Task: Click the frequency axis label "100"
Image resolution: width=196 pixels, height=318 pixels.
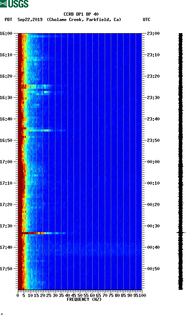Action: [142, 296]
